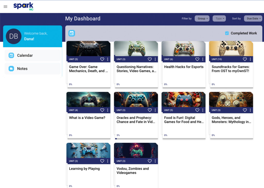264x188 pixels.
Task: Click the 3% progress bar on 'Oracles and Prophecy'
Action: 136,138
